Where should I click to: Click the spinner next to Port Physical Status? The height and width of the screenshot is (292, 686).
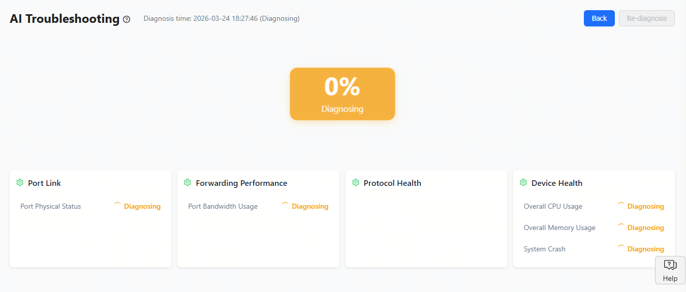pos(117,205)
